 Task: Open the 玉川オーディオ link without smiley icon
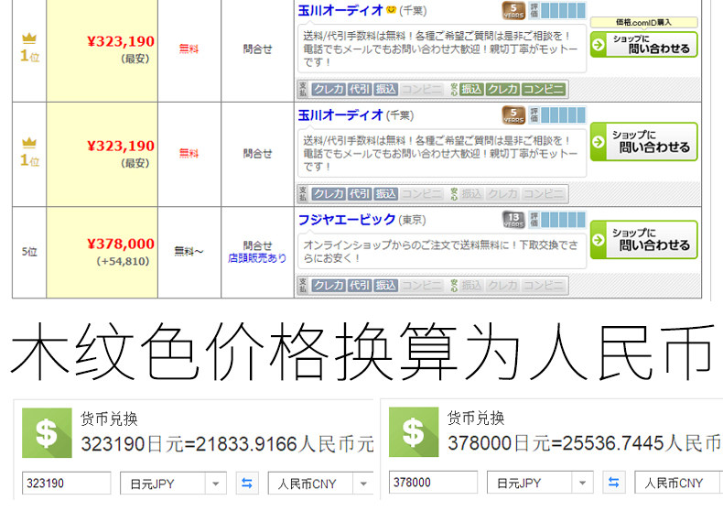[340, 114]
